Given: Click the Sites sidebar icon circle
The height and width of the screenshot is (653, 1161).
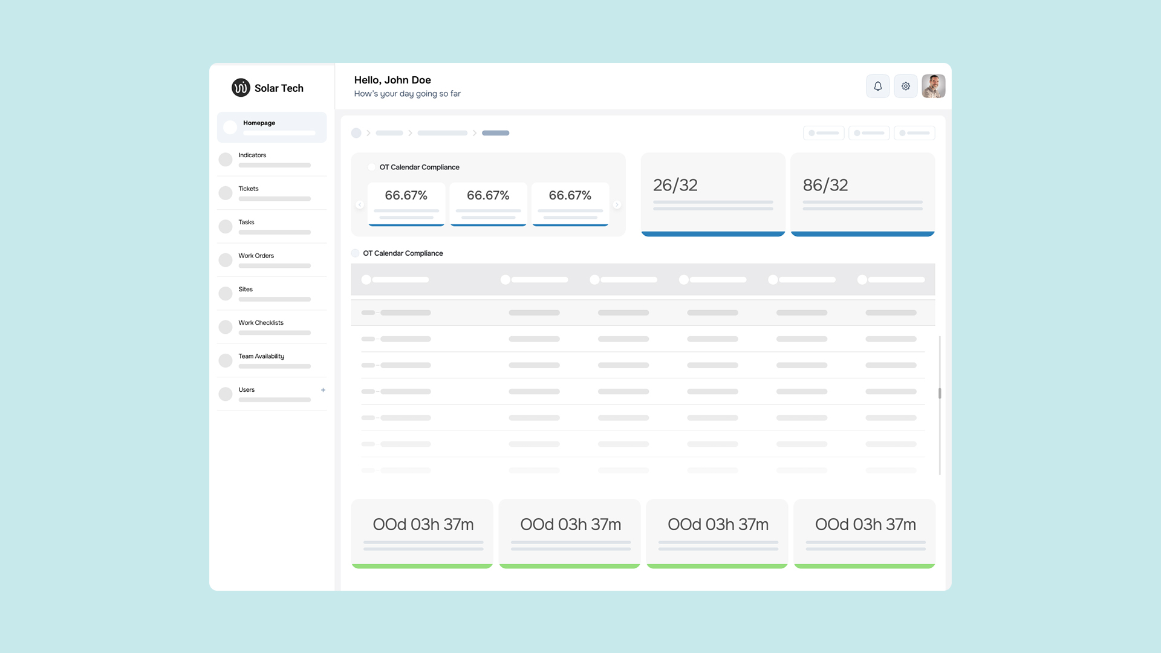Looking at the screenshot, I should (x=226, y=294).
